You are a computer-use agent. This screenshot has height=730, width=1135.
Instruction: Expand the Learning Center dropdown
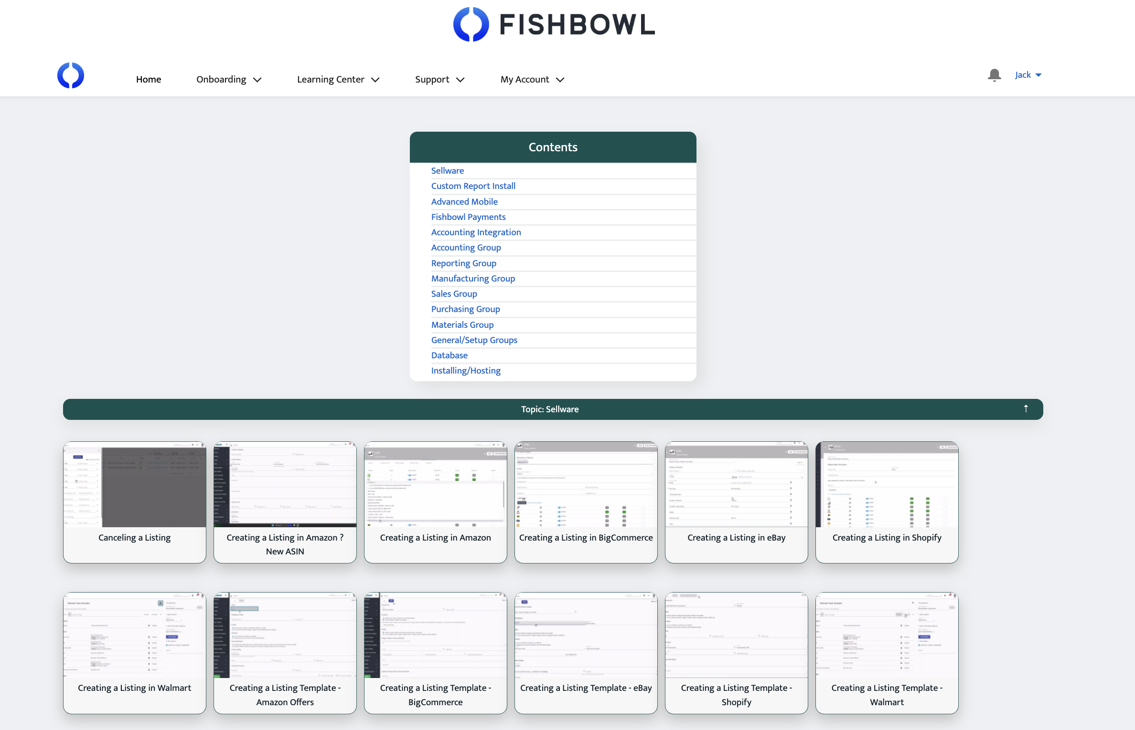point(338,79)
